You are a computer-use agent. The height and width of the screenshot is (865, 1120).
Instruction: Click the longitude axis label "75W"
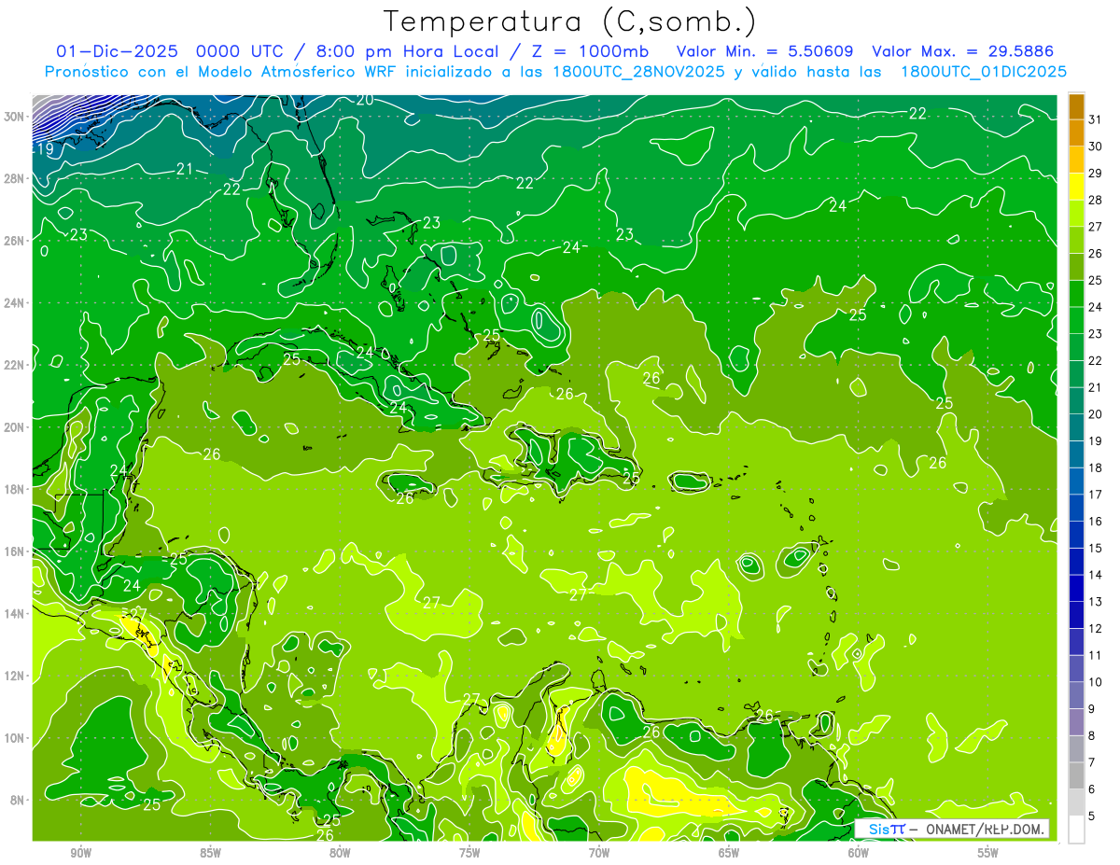[469, 853]
